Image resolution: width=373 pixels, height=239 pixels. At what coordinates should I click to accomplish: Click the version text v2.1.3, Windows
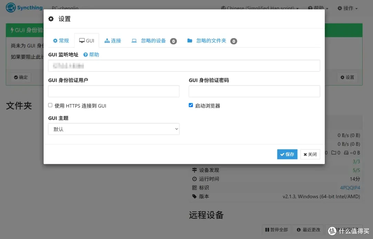321,197
